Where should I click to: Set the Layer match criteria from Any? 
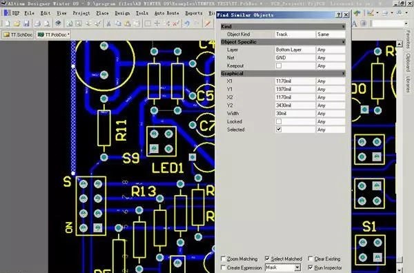(331, 50)
